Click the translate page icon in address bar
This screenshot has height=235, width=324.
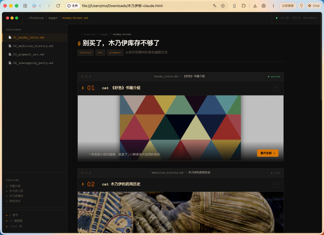click(x=215, y=6)
